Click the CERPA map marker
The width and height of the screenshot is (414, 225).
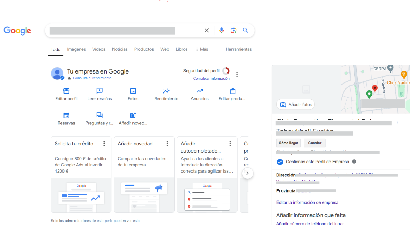pos(390,68)
